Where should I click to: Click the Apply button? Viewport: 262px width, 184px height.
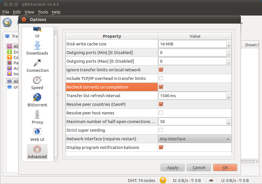(173, 168)
